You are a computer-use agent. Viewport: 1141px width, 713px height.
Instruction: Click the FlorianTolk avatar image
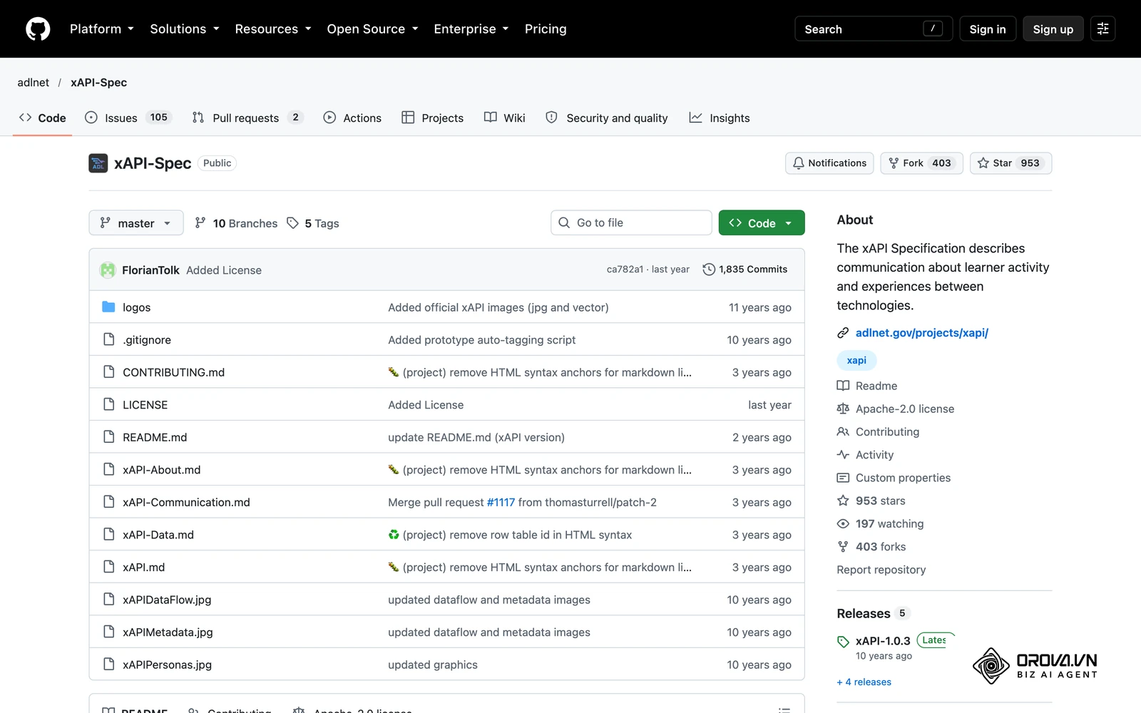108,270
